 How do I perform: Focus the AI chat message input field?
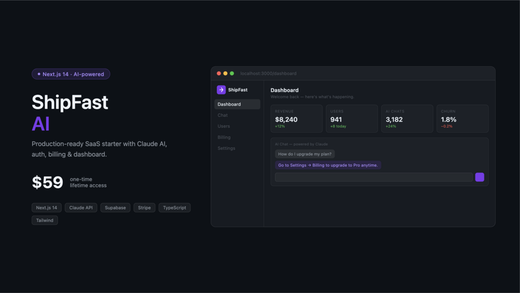(x=374, y=177)
